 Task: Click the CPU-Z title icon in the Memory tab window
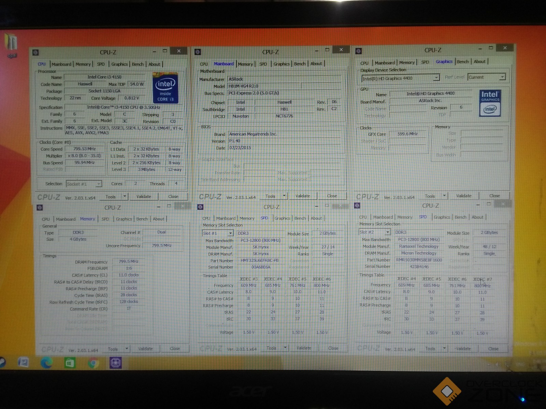[x=40, y=208]
